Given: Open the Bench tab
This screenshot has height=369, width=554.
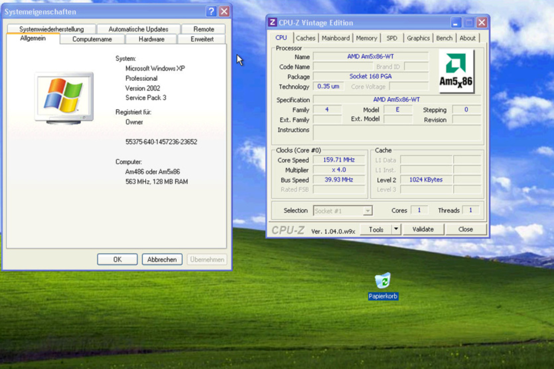Looking at the screenshot, I should 444,38.
